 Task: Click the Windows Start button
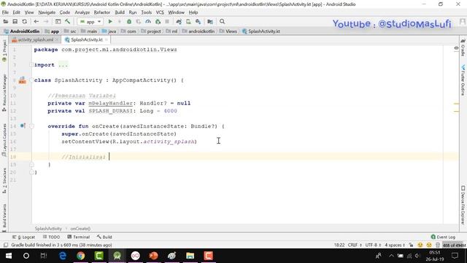8,256
